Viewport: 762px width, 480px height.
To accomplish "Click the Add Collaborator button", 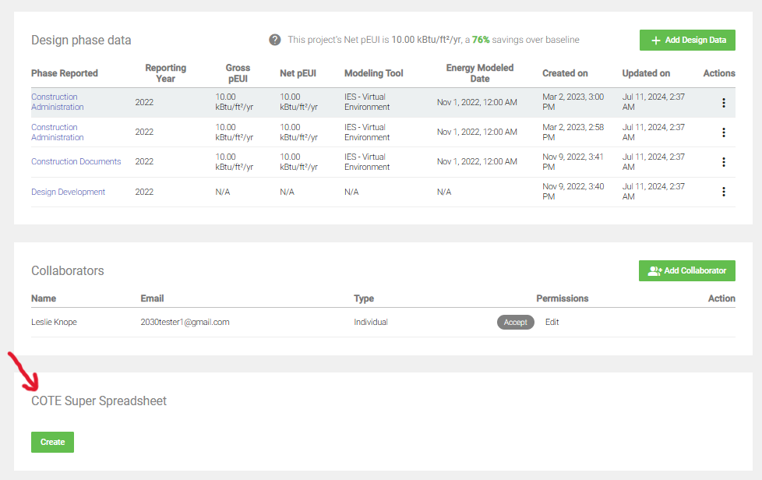I will click(x=686, y=271).
